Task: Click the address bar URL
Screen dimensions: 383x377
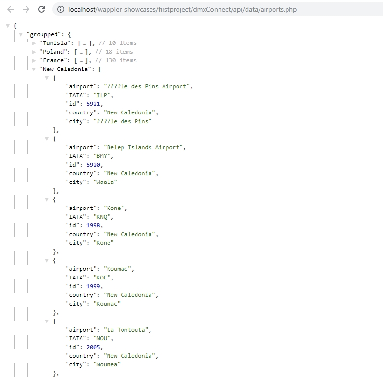Action: (x=182, y=9)
